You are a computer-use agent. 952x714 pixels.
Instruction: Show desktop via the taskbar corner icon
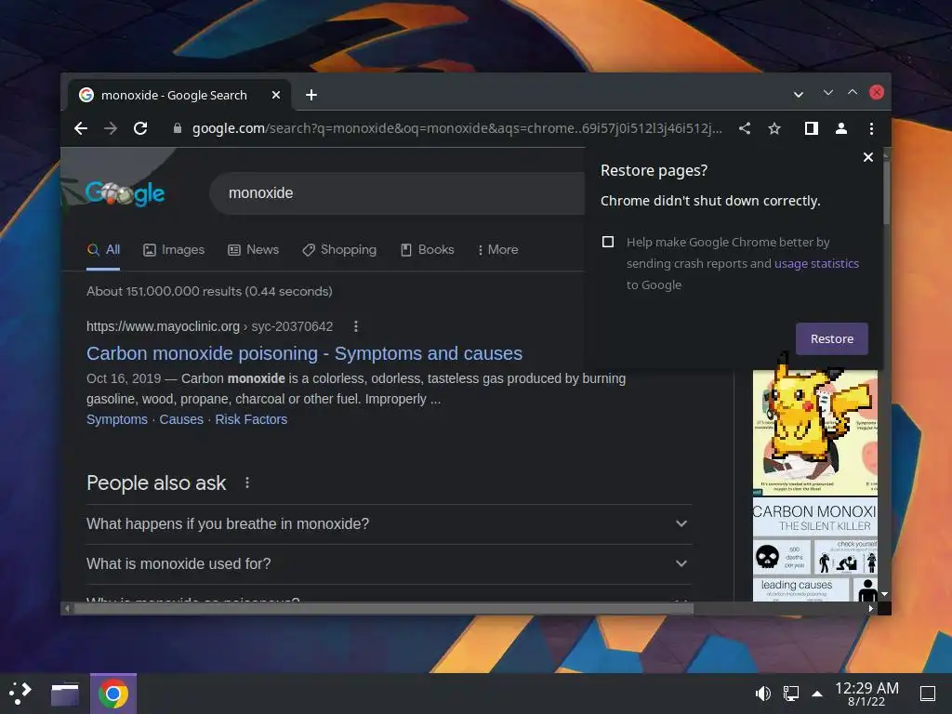point(928,694)
